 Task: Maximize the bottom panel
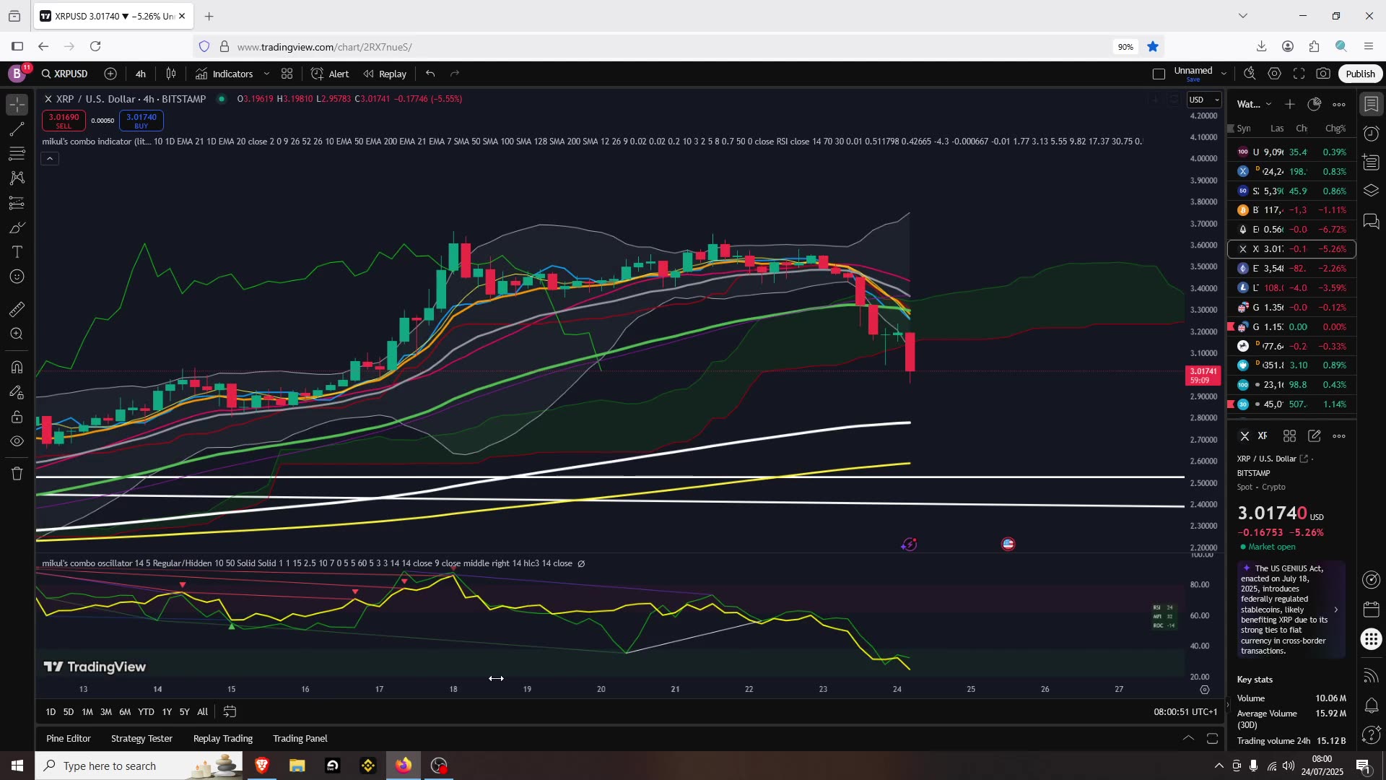pyautogui.click(x=1213, y=738)
